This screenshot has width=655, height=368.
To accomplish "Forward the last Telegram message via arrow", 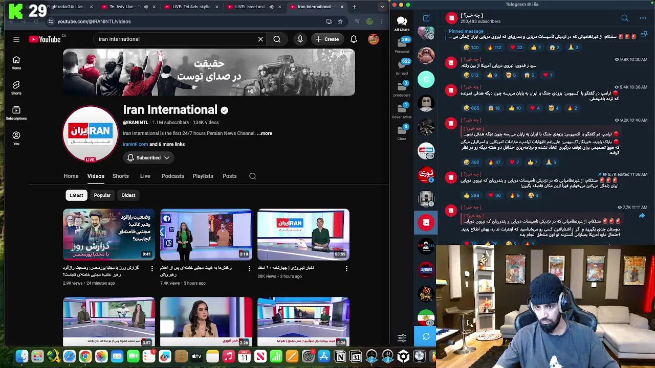I will coord(642,216).
